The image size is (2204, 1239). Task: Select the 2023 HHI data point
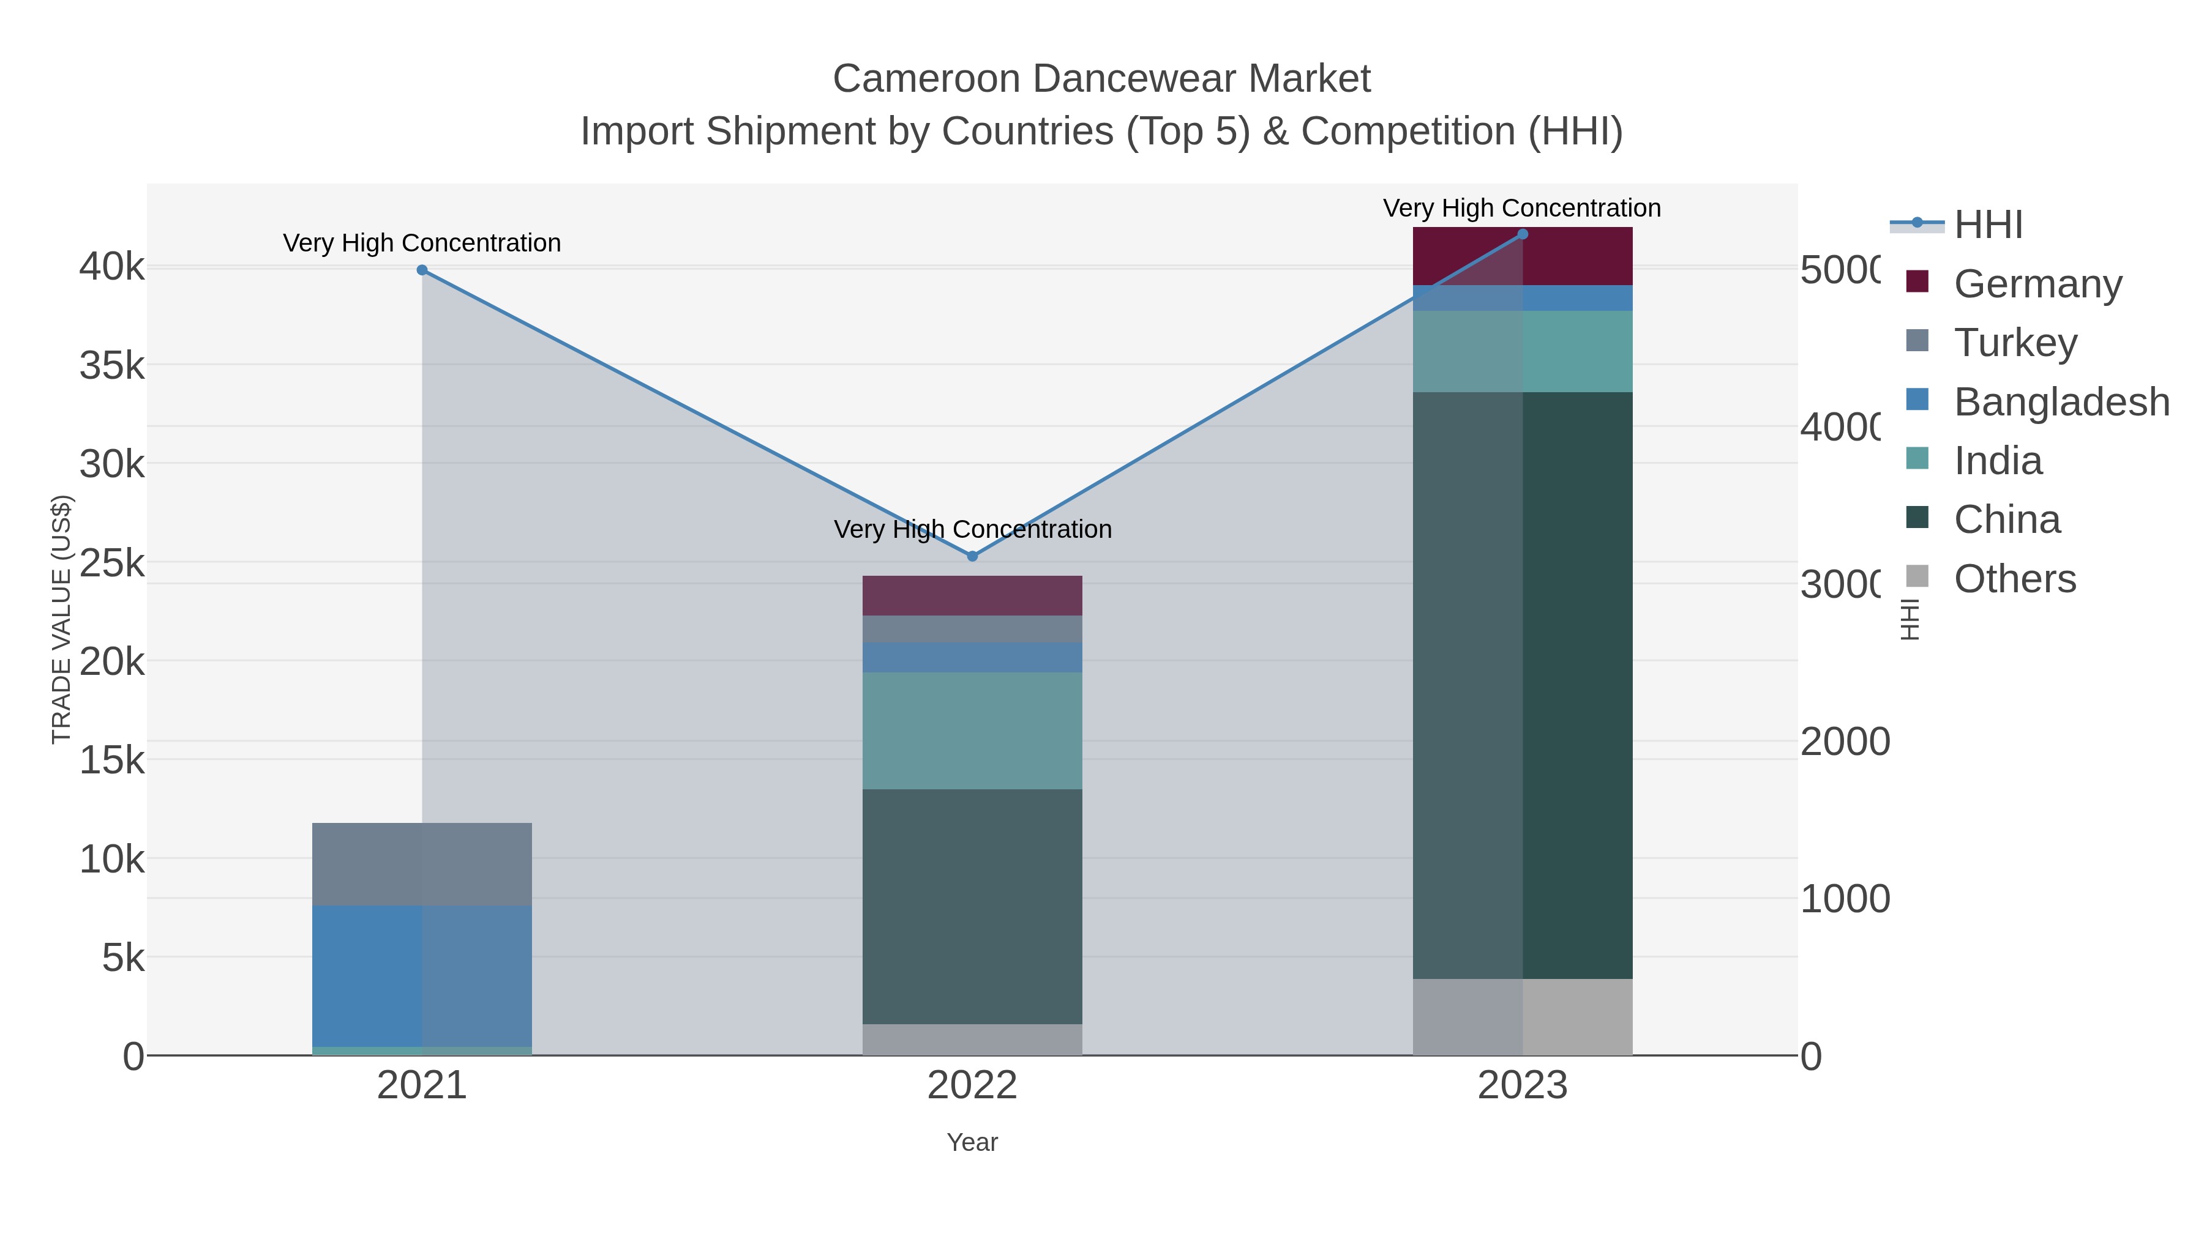click(1522, 234)
